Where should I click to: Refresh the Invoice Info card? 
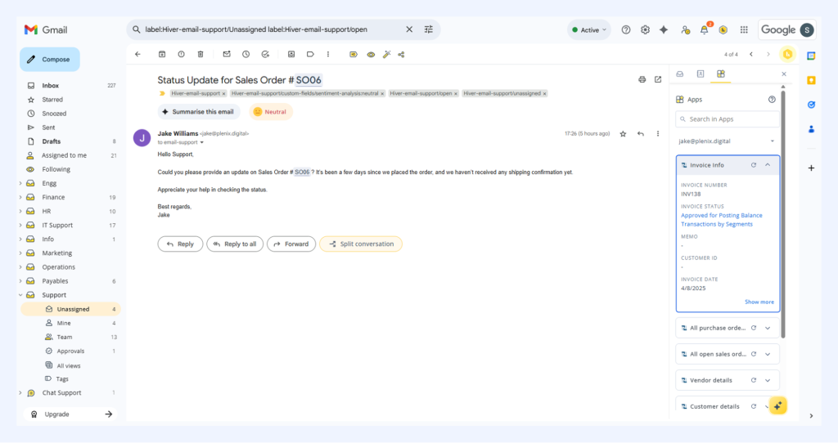(754, 165)
